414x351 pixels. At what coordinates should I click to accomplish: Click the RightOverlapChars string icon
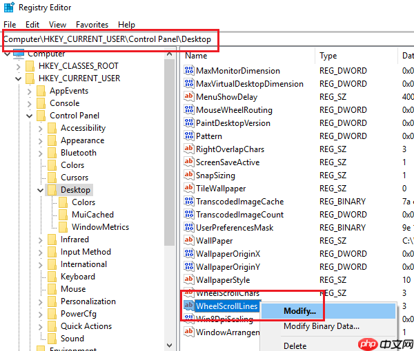(x=189, y=149)
